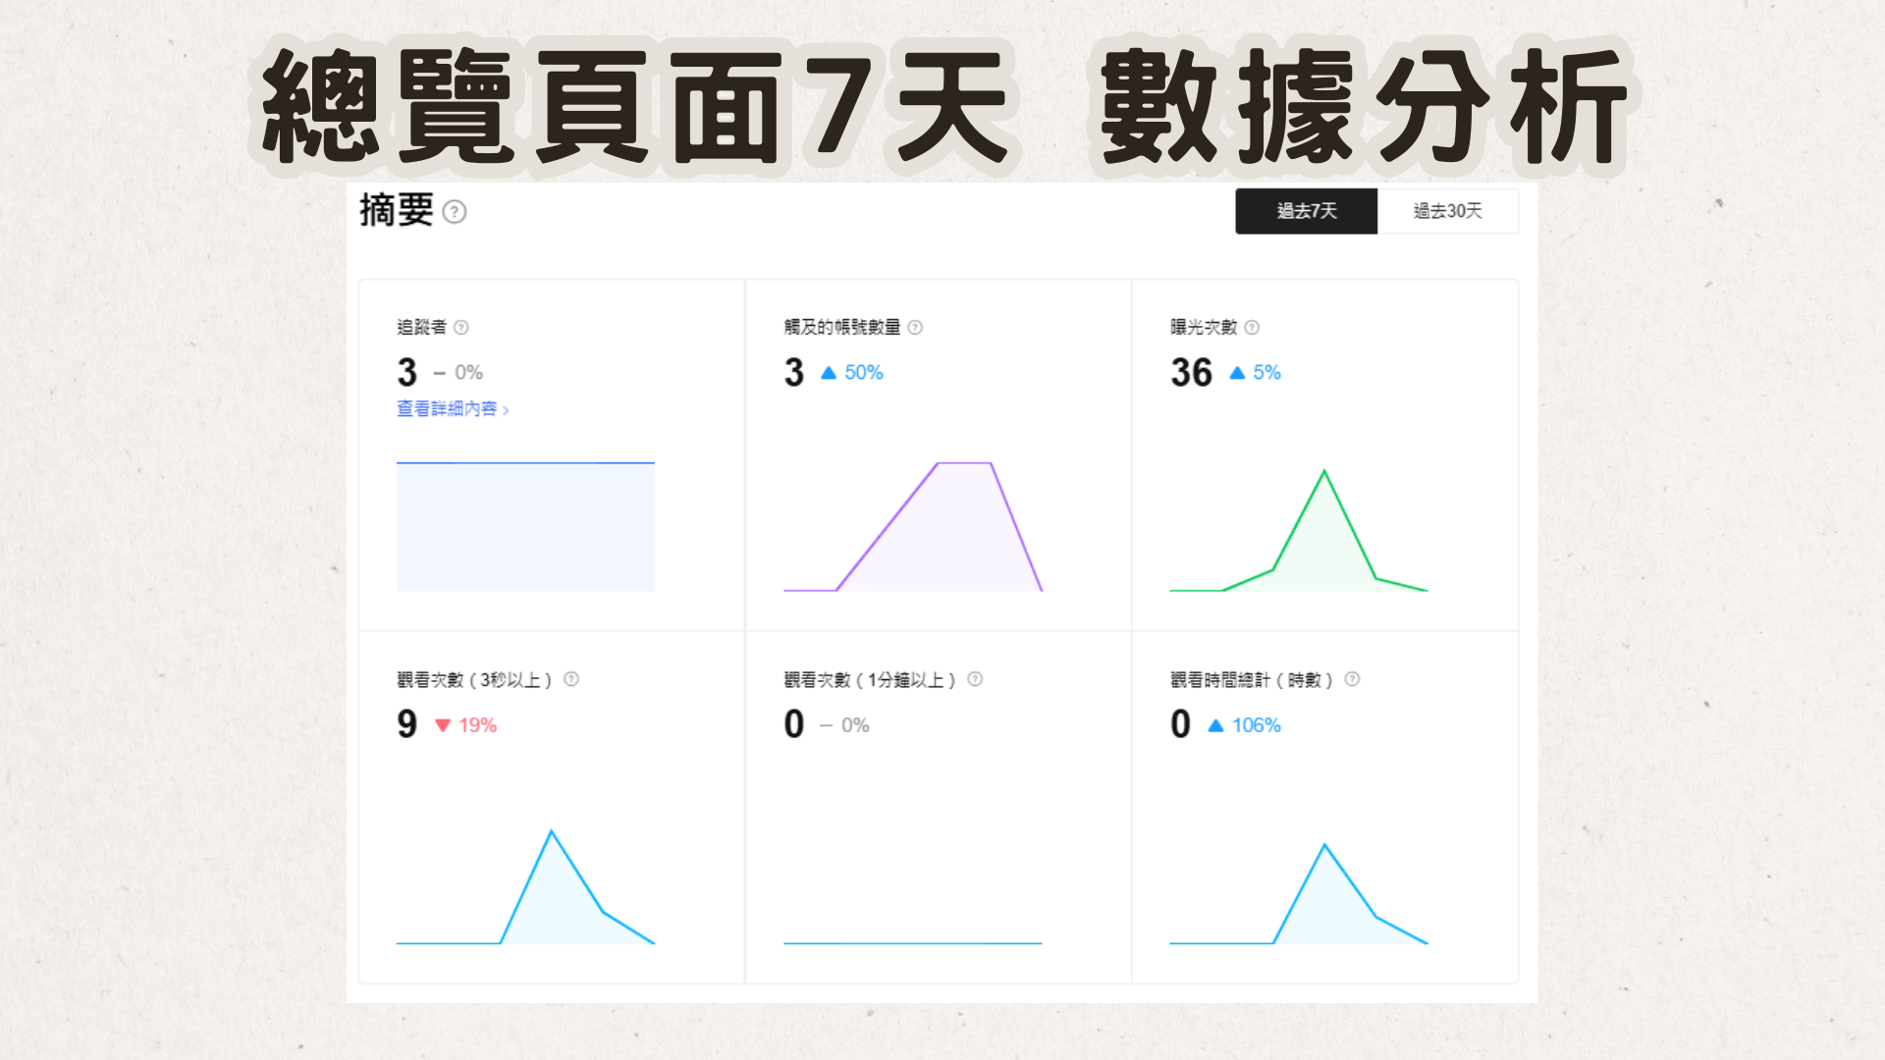The image size is (1885, 1060).
Task: Switch to the 過去7天 tab
Action: [1306, 211]
